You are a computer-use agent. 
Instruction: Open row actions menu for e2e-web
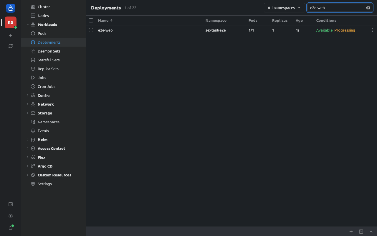[x=372, y=30]
